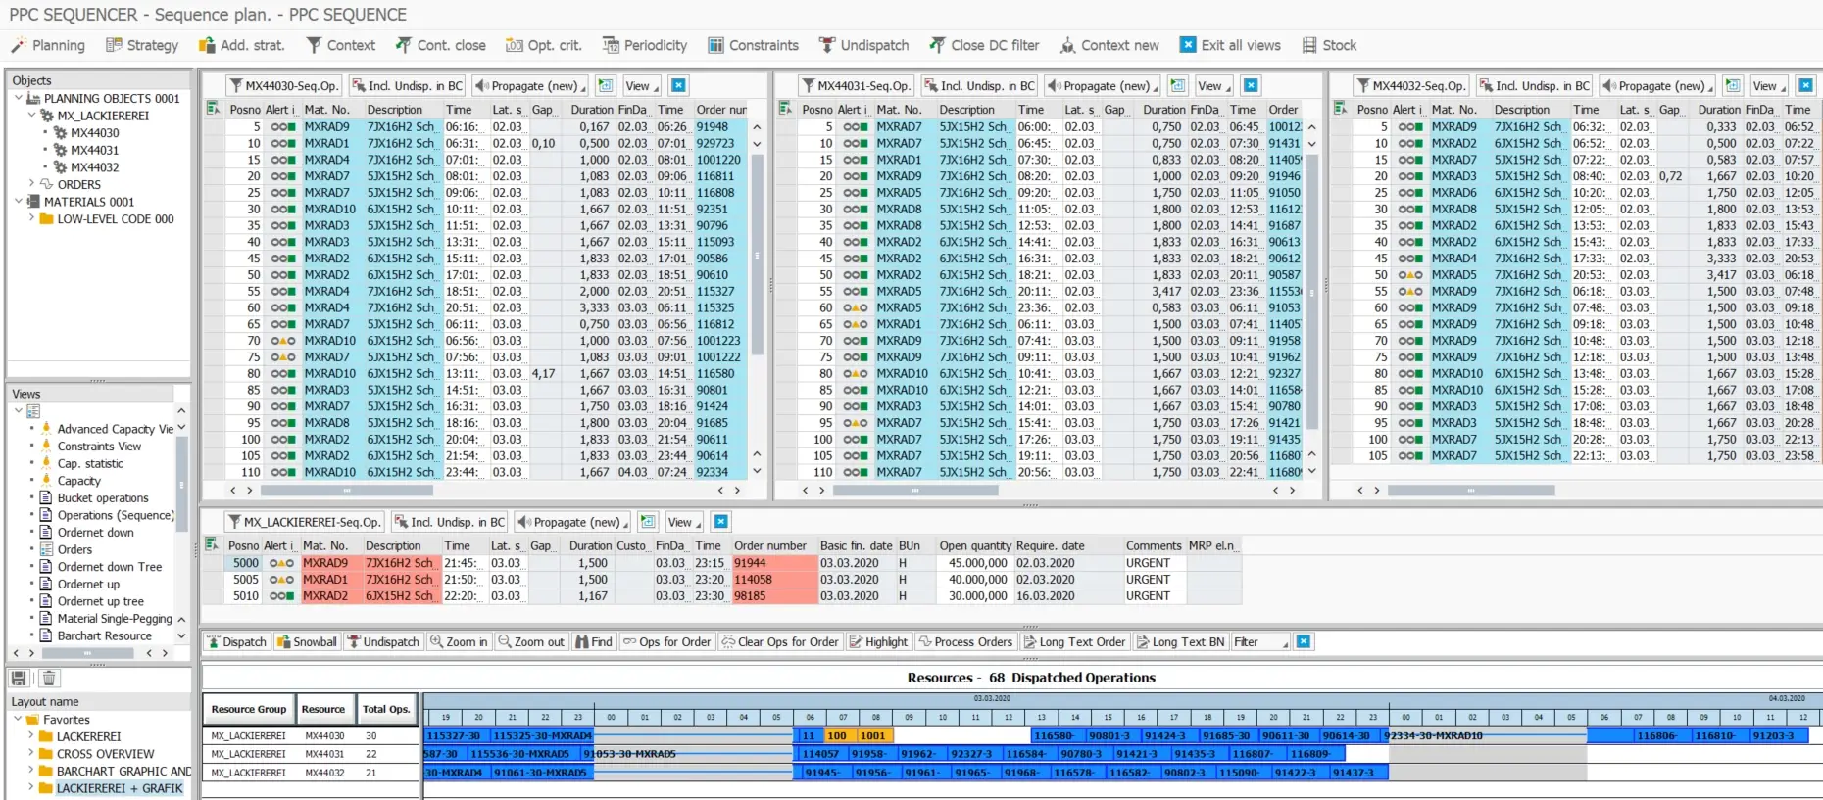
Task: Click Long Text BN button
Action: click(x=1180, y=642)
